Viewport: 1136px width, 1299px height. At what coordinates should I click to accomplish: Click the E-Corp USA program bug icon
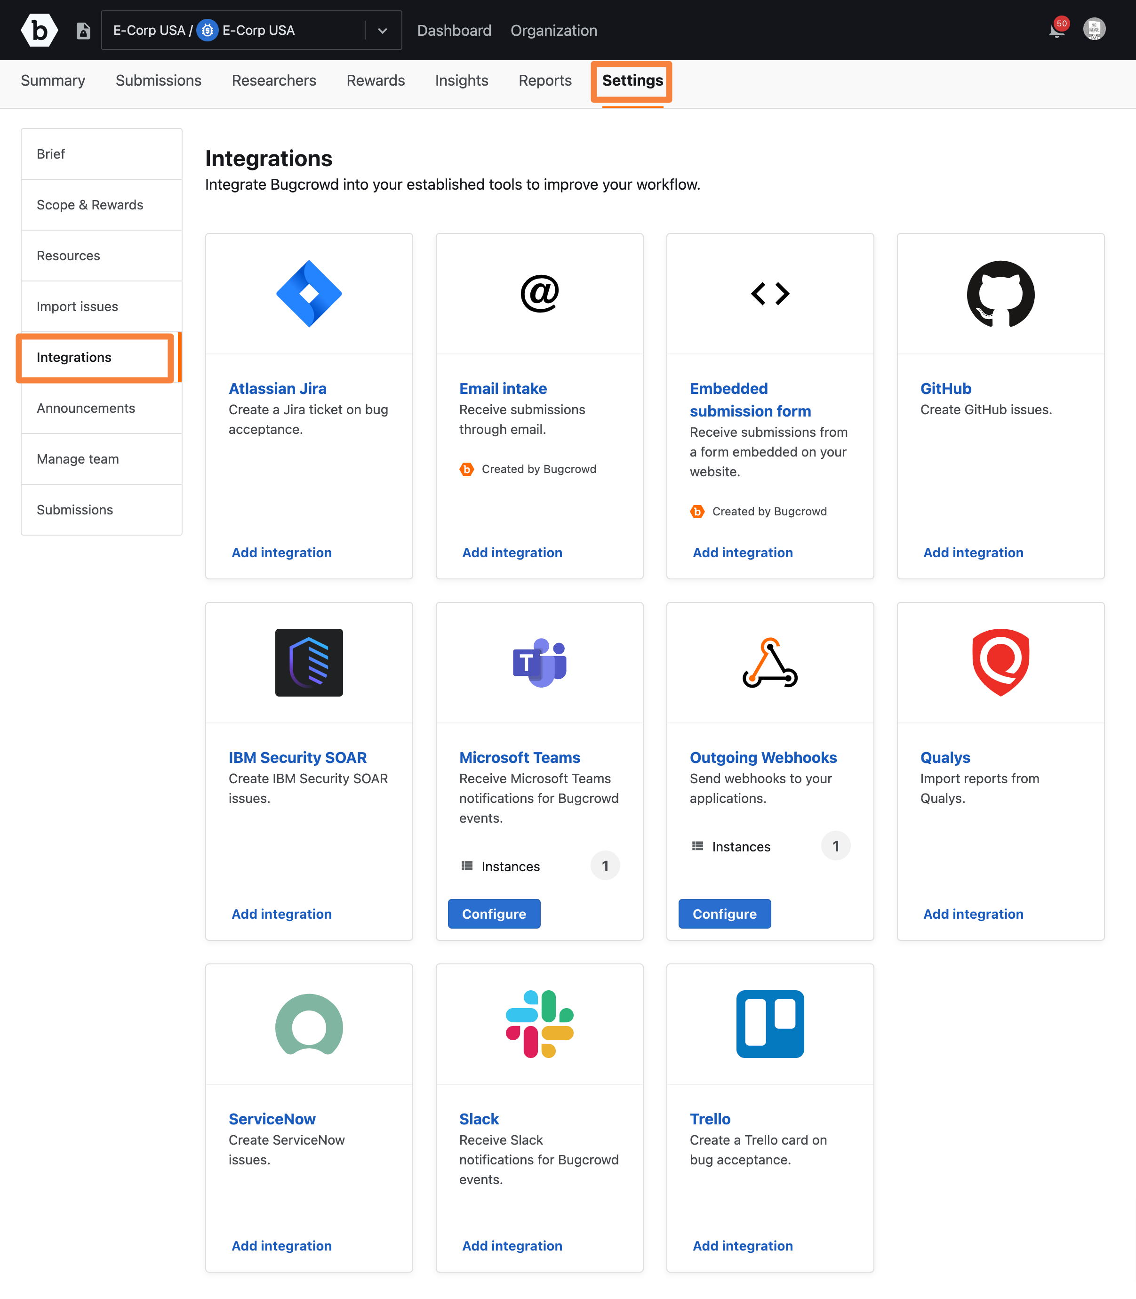point(208,31)
